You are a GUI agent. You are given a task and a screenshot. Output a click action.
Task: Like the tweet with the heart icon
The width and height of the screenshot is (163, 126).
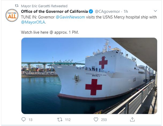click(x=96, y=120)
